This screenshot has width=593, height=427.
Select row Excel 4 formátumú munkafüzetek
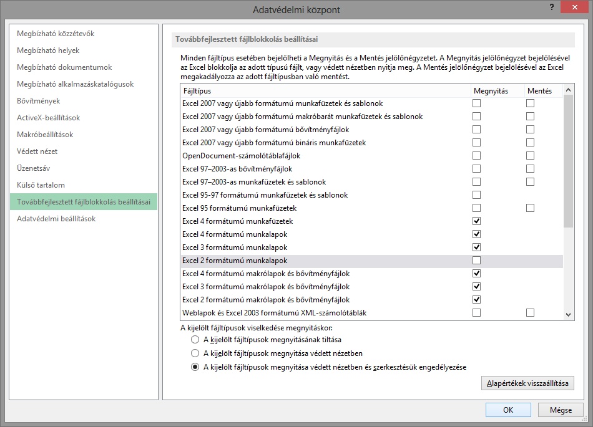point(372,221)
